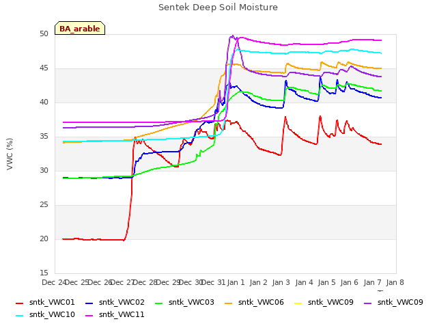
Task: Select the sntk_VWC06 legend label
Action: (261, 302)
